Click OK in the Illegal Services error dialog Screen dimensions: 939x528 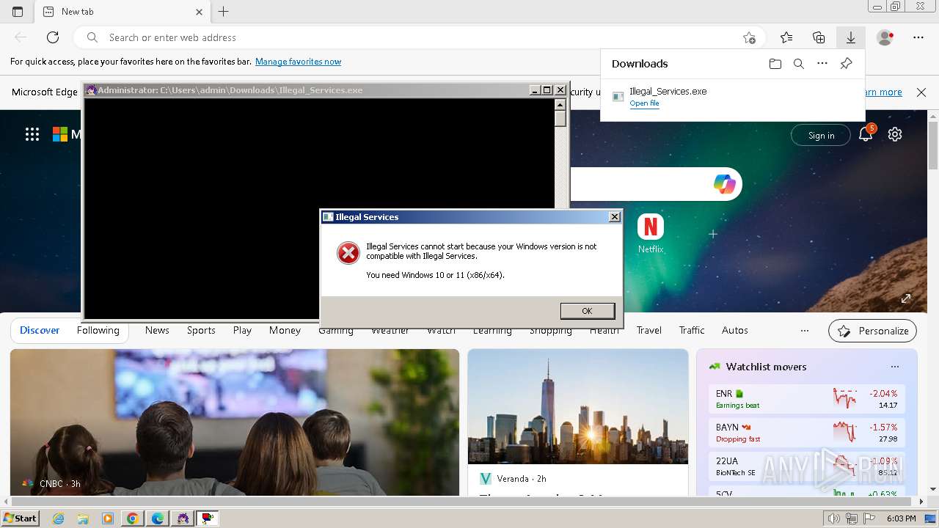587,311
